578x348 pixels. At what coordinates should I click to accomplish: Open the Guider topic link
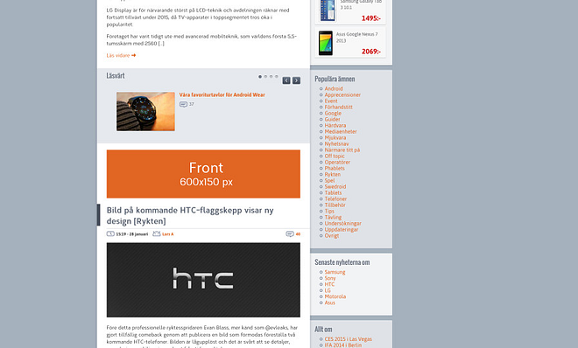pos(332,119)
